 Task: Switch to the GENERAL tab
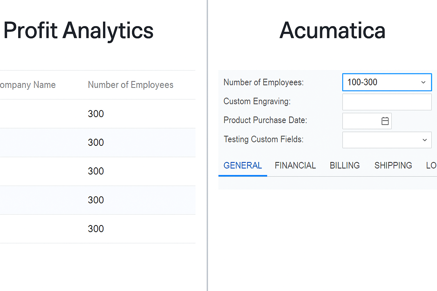[243, 165]
